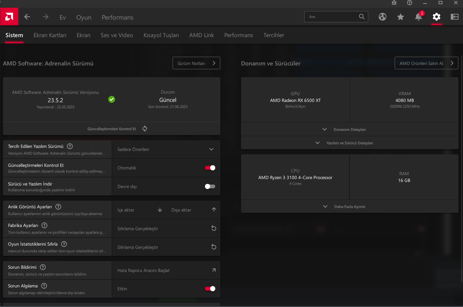Screen dimensions: 463x307
Task: Go back with the left arrow
Action: 27,17
